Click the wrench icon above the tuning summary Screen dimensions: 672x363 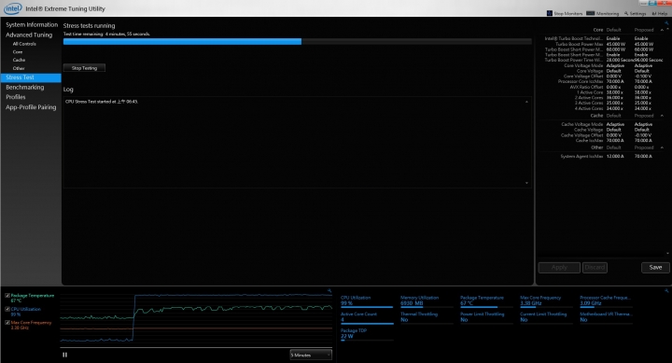tap(666, 23)
